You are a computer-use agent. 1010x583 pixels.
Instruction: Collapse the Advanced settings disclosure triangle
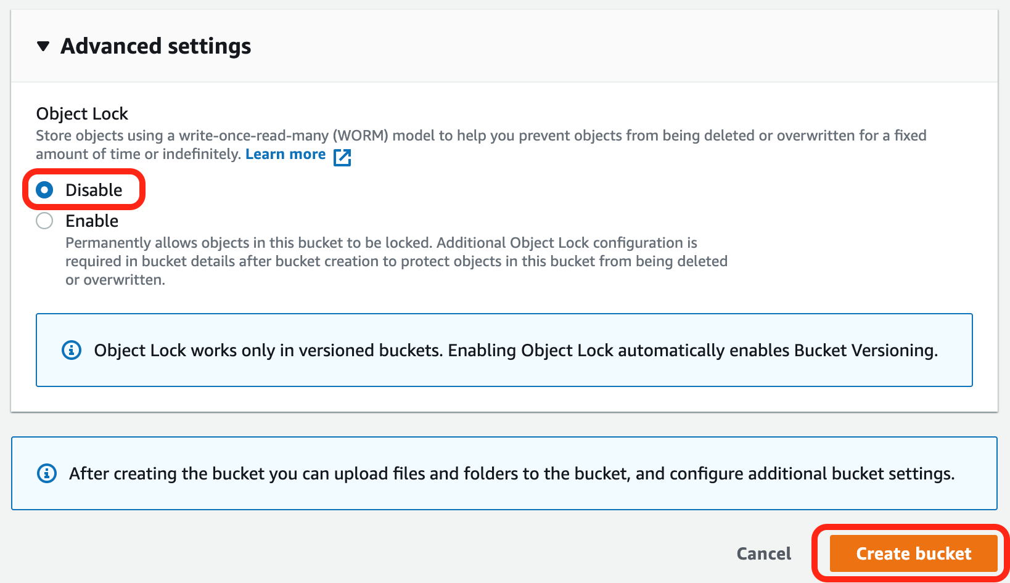click(x=43, y=46)
